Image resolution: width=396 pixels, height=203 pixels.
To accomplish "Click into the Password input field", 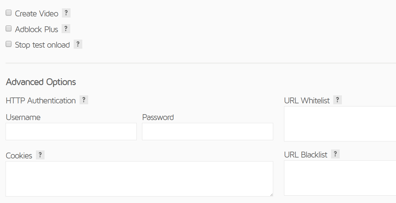I will coord(208,132).
